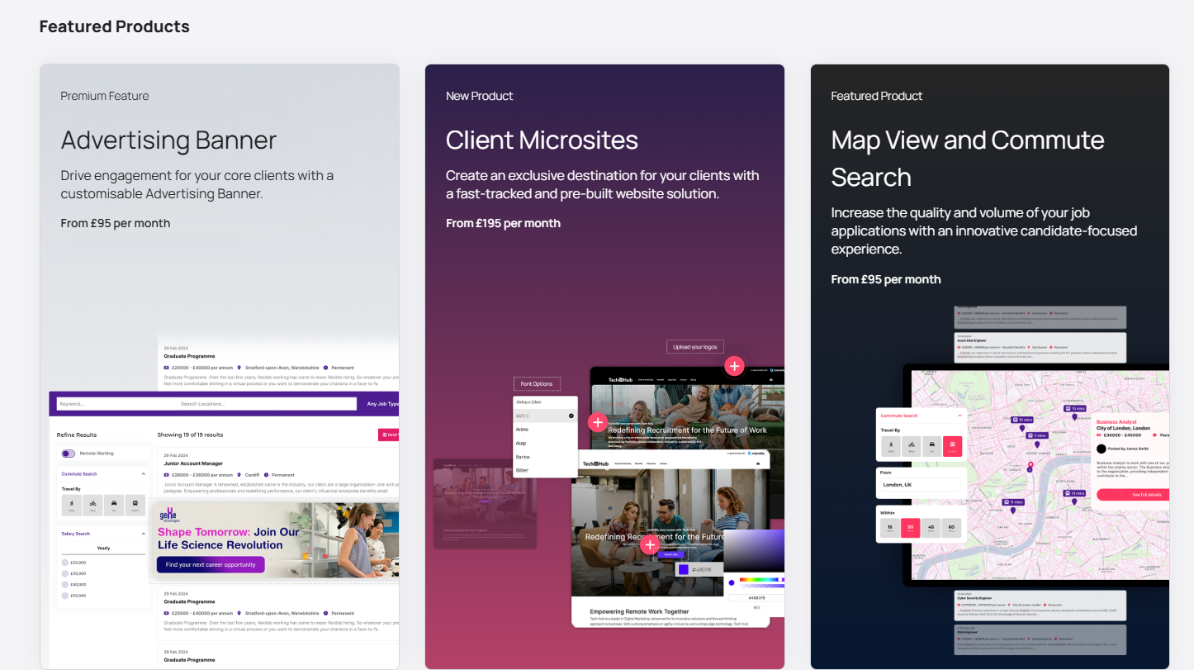Click James Smith's black avatar circle
This screenshot has width=1194, height=670.
click(x=1101, y=449)
